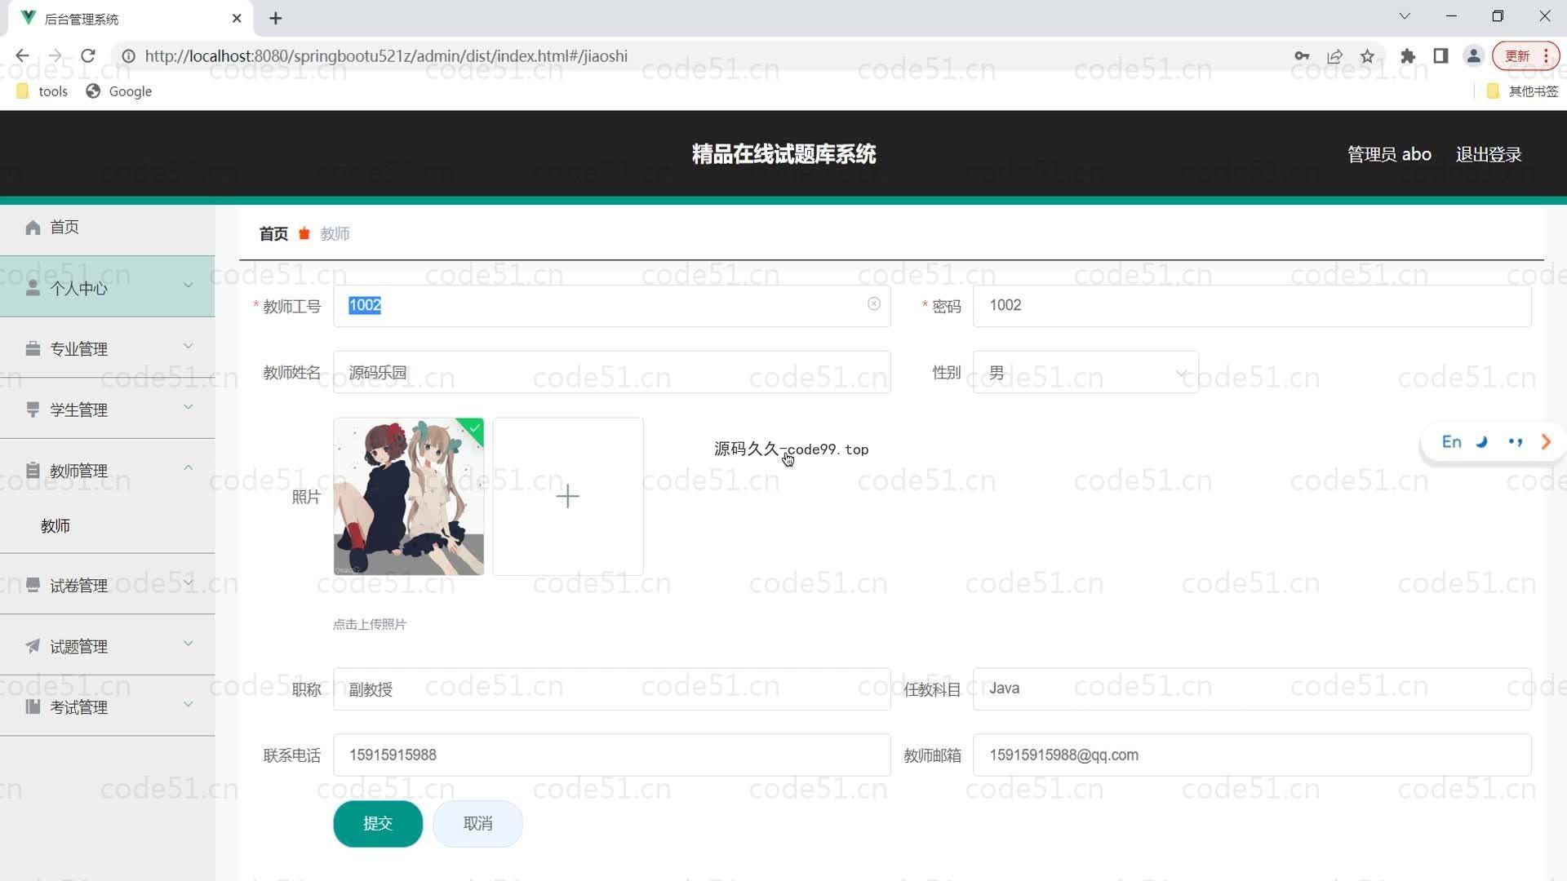Close the 后台管理系统 tab

[x=237, y=18]
